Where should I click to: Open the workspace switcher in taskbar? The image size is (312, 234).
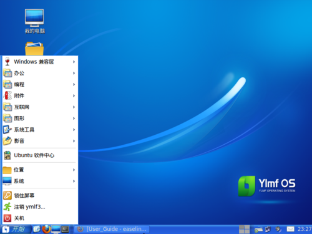click(x=244, y=229)
